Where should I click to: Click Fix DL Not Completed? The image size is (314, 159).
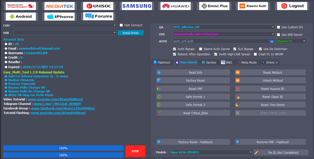point(281,153)
